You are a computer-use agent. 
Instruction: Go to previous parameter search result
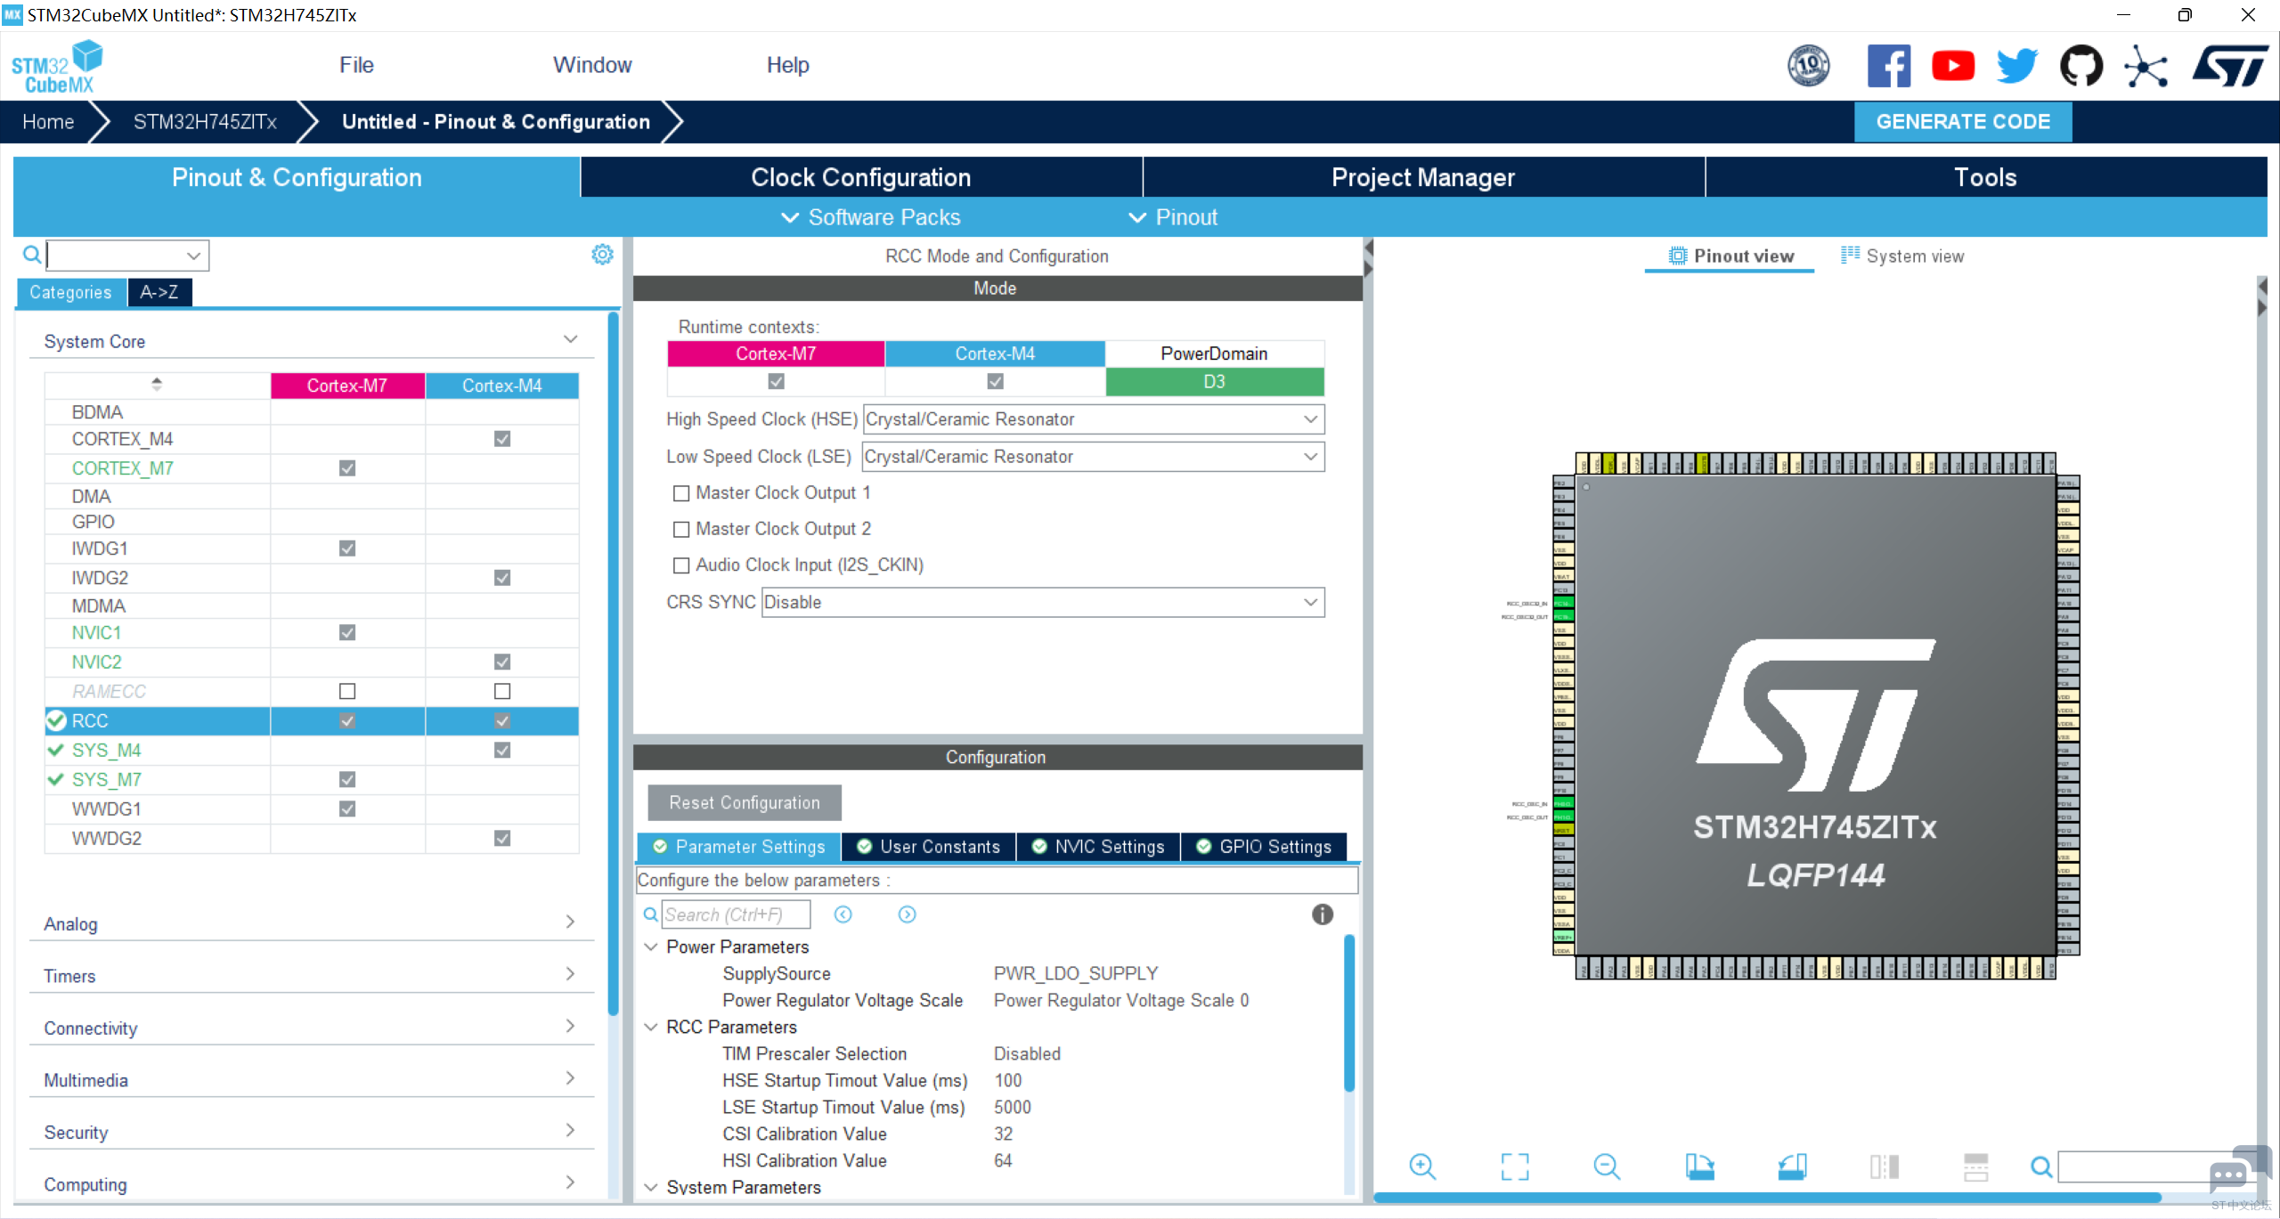tap(843, 914)
